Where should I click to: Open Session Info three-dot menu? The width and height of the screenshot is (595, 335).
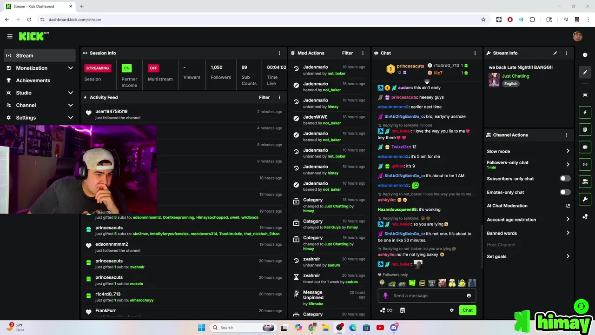pyautogui.click(x=279, y=53)
